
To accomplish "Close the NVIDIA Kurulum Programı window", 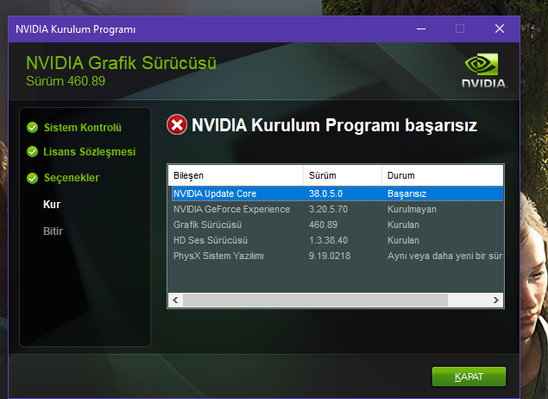I will 500,28.
